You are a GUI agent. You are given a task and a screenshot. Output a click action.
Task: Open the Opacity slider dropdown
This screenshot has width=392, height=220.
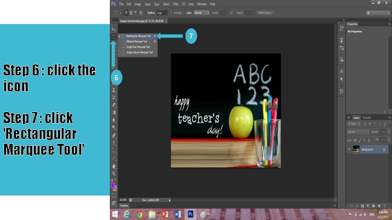tap(389, 132)
